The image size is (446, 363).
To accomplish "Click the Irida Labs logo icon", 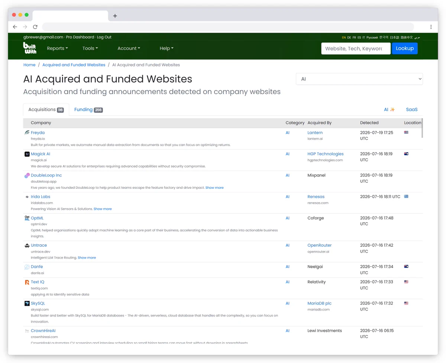I will tap(27, 197).
